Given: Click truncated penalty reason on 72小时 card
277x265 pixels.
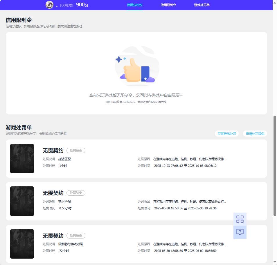Looking at the screenshot, I should [x=190, y=244].
